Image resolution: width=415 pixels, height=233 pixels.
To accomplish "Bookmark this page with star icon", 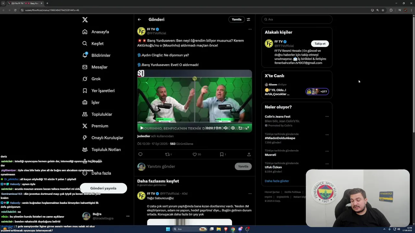I will 383,10.
